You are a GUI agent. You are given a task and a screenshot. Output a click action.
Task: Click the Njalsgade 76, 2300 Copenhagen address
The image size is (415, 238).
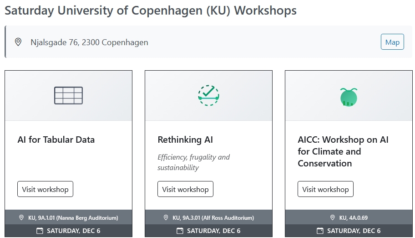[x=89, y=42]
